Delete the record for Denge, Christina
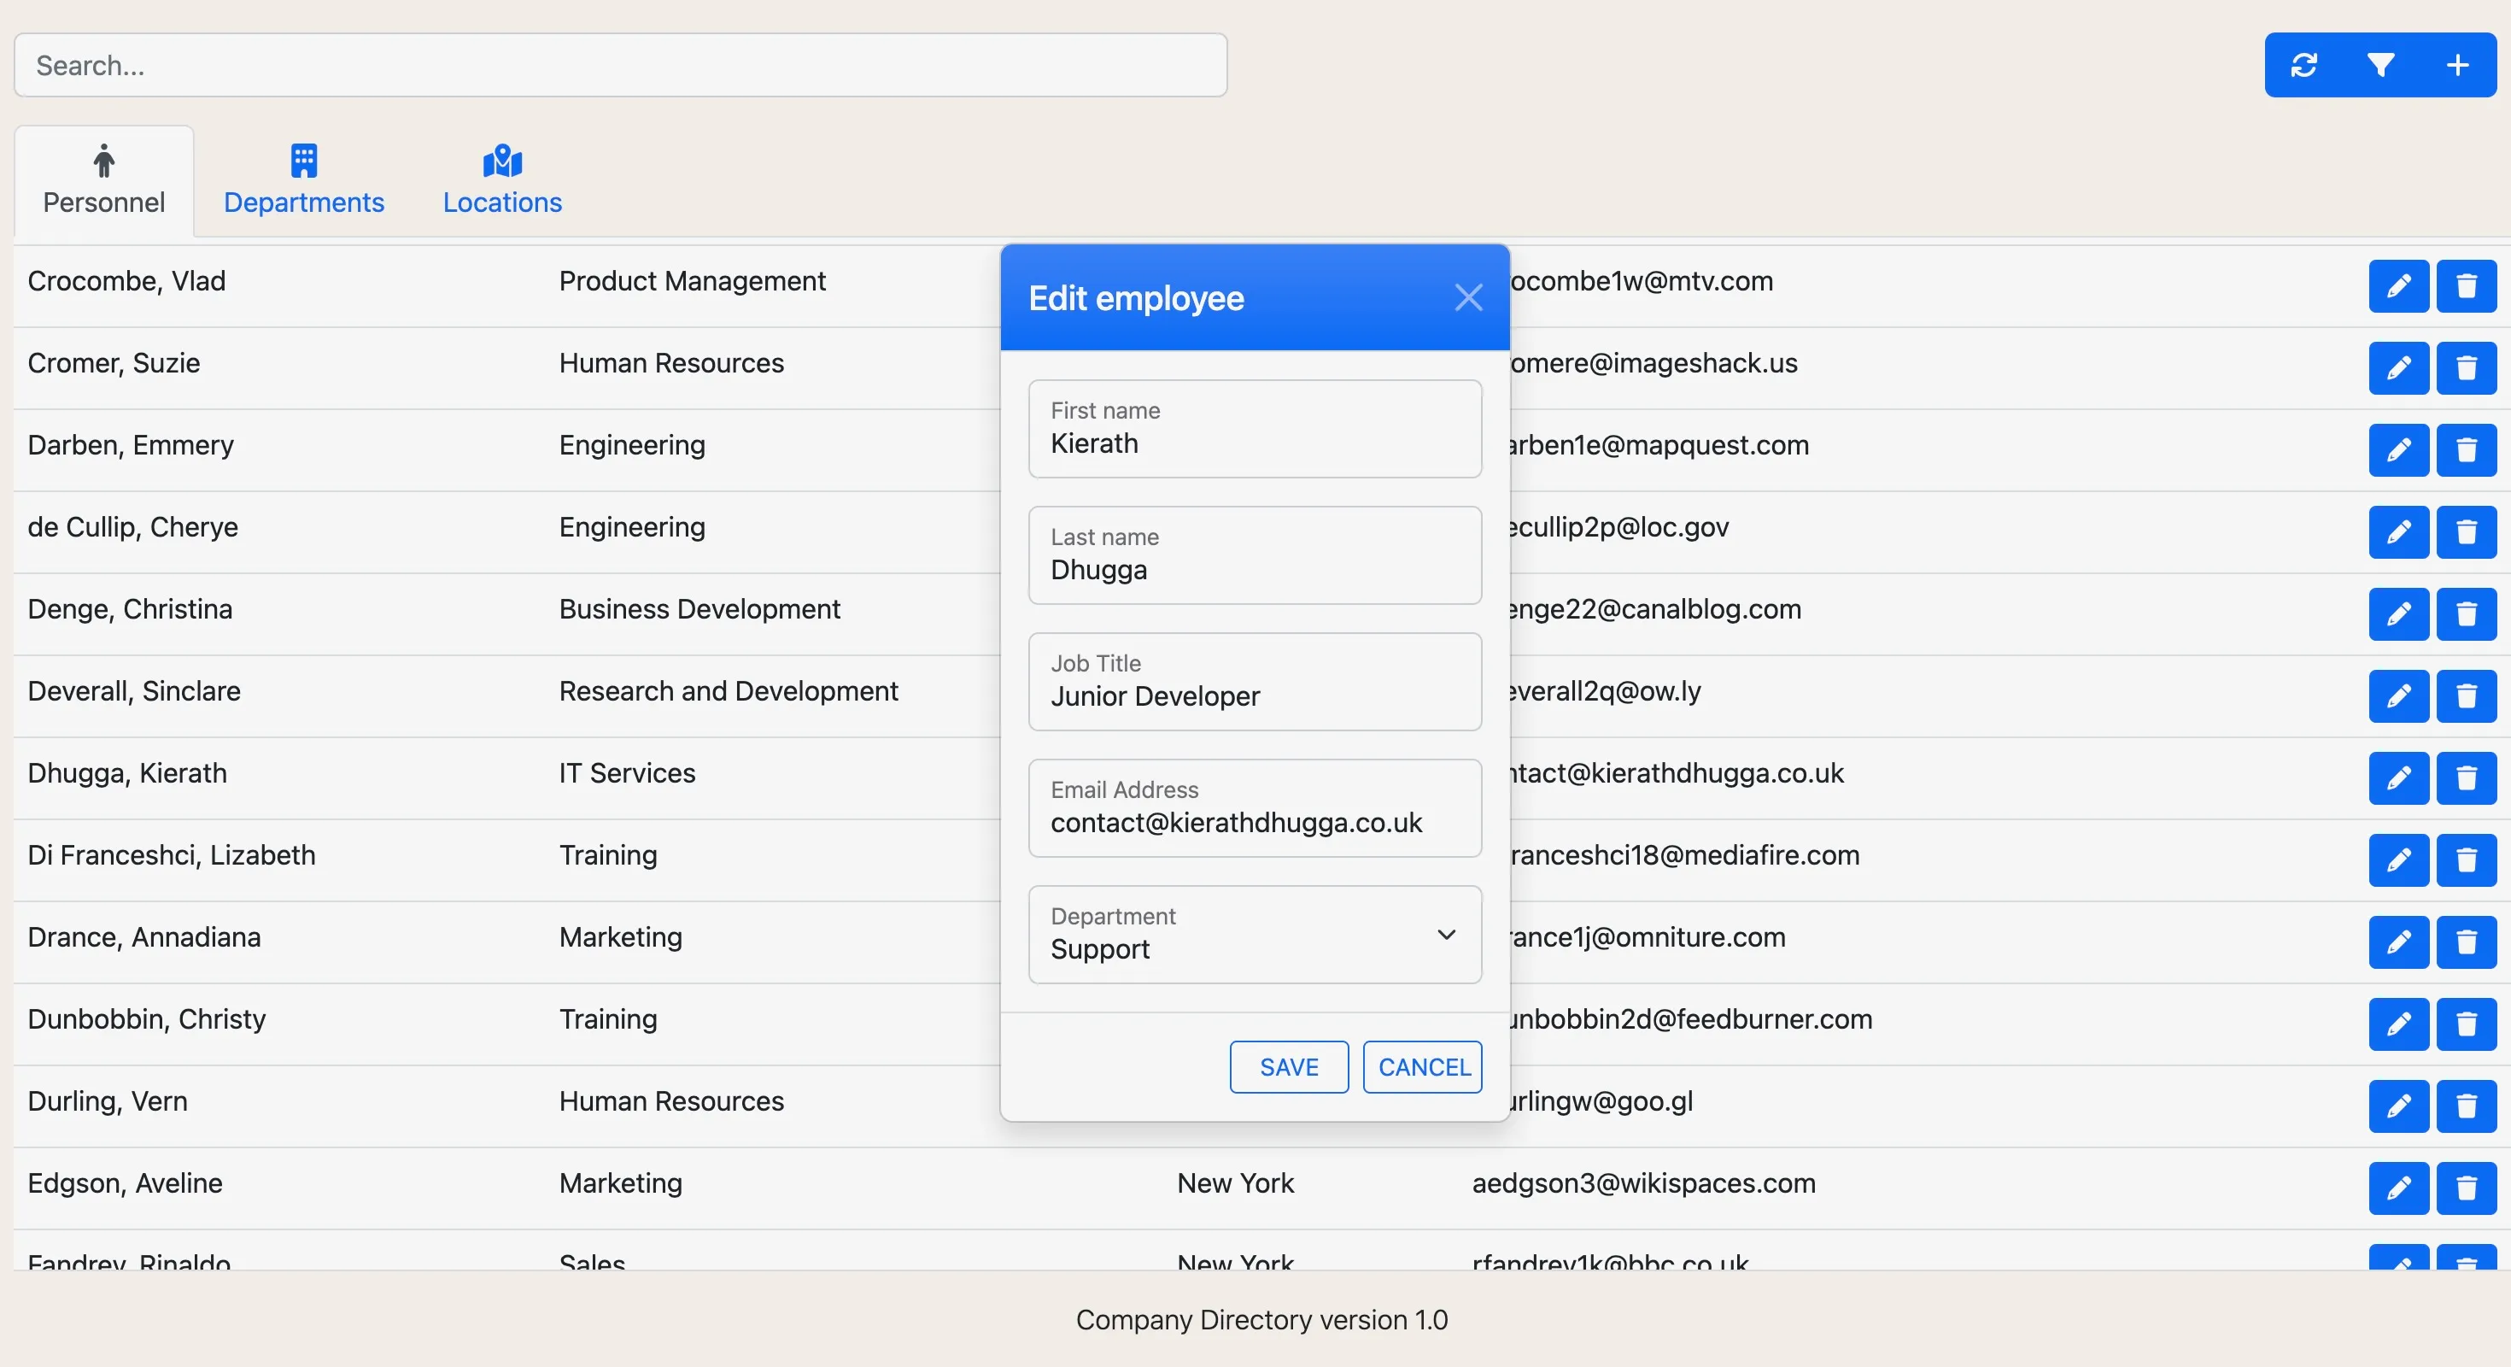The height and width of the screenshot is (1367, 2511). coord(2467,614)
